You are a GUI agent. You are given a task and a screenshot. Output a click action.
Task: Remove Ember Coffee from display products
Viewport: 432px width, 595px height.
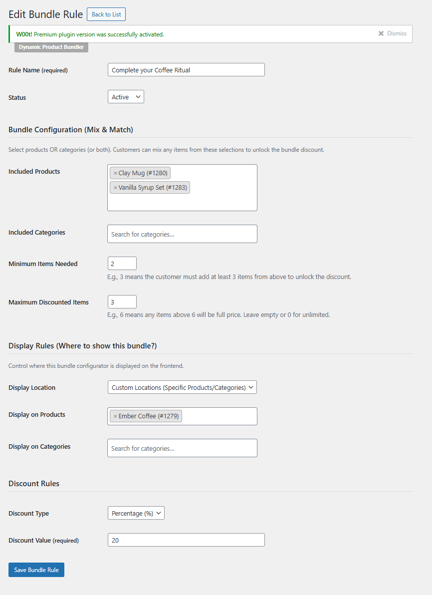pyautogui.click(x=115, y=416)
